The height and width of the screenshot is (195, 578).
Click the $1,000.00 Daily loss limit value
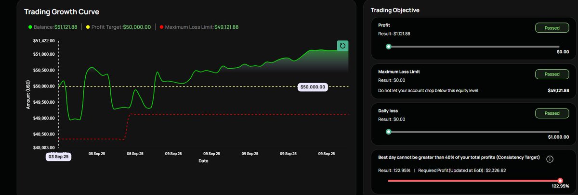(x=559, y=137)
